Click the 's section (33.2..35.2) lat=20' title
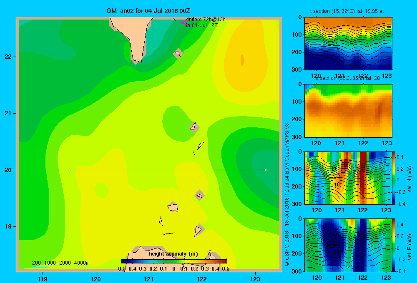 click(348, 78)
